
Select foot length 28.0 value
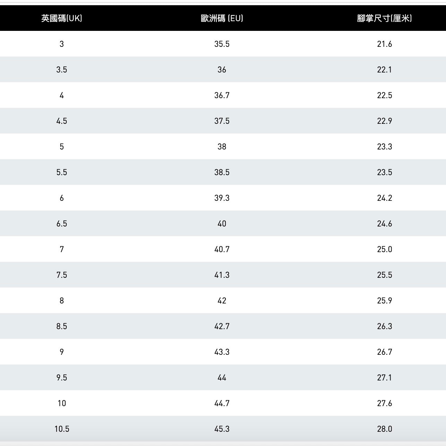pyautogui.click(x=384, y=429)
